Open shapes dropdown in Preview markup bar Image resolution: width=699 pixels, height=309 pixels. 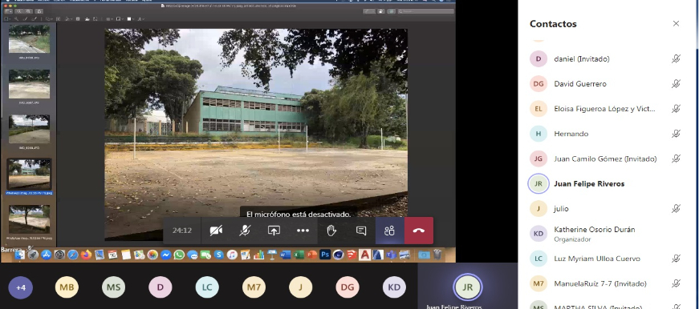[49, 19]
